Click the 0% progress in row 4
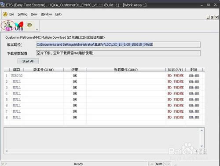The height and width of the screenshot is (166, 220). 75,93
